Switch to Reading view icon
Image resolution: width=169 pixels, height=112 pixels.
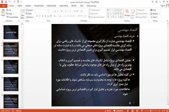coord(137,111)
